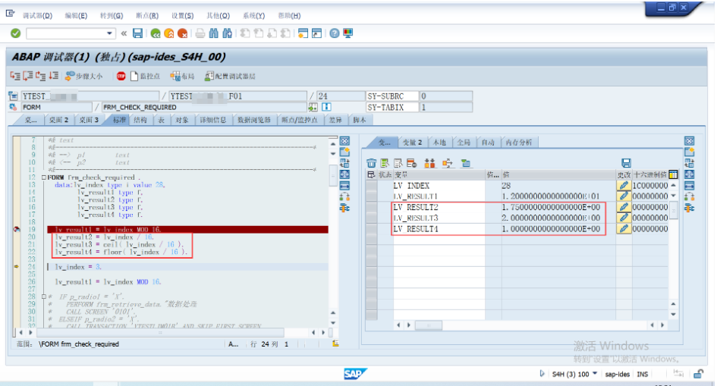
Task: Click the Find Next binoculars icon
Action: click(228, 33)
